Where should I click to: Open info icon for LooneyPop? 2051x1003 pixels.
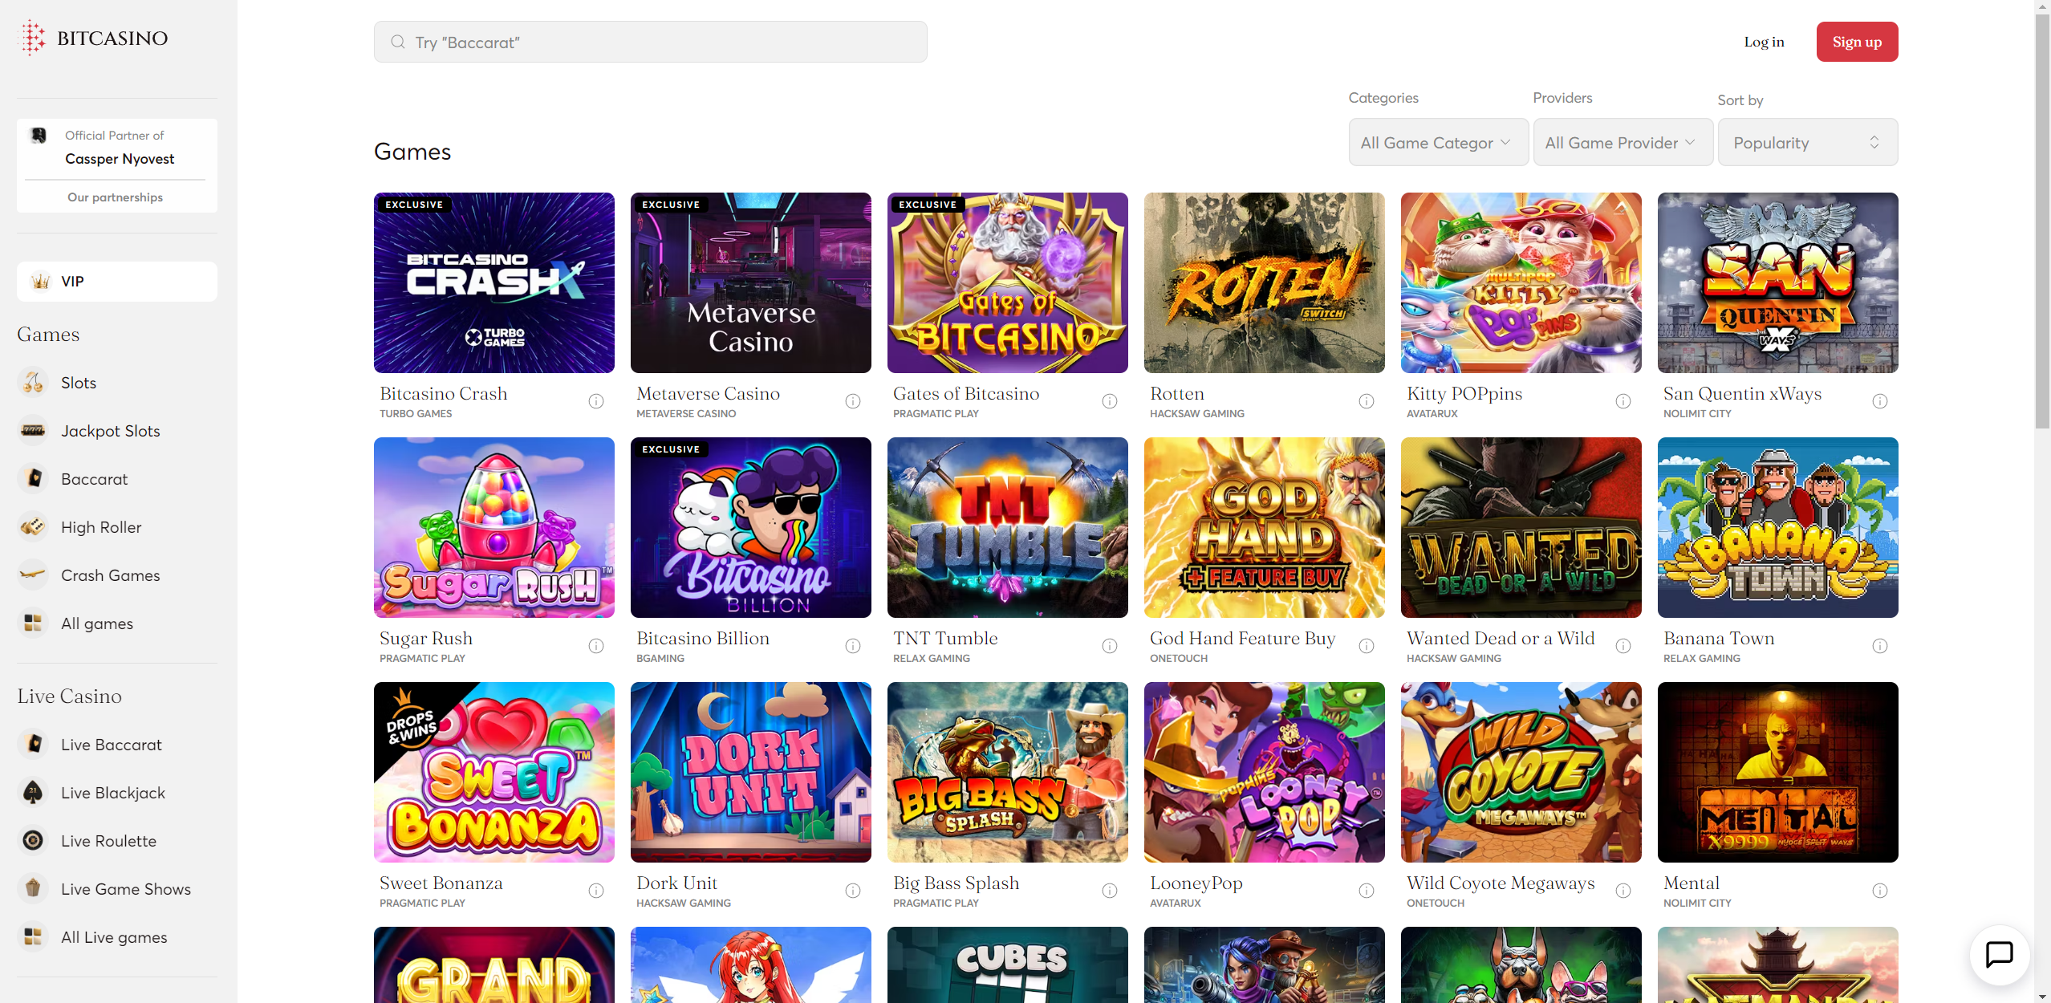point(1367,891)
